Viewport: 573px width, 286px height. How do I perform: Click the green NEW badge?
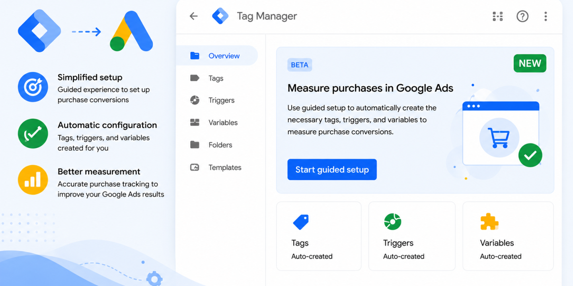[x=530, y=64]
